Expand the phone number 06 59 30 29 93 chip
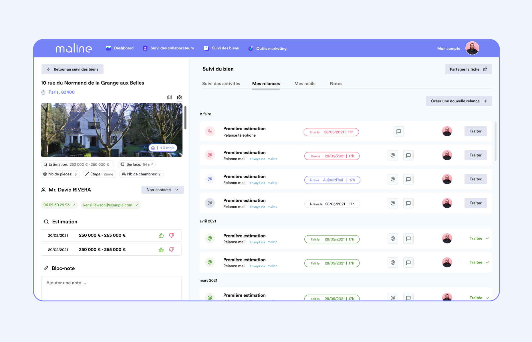532x342 pixels. click(x=59, y=205)
